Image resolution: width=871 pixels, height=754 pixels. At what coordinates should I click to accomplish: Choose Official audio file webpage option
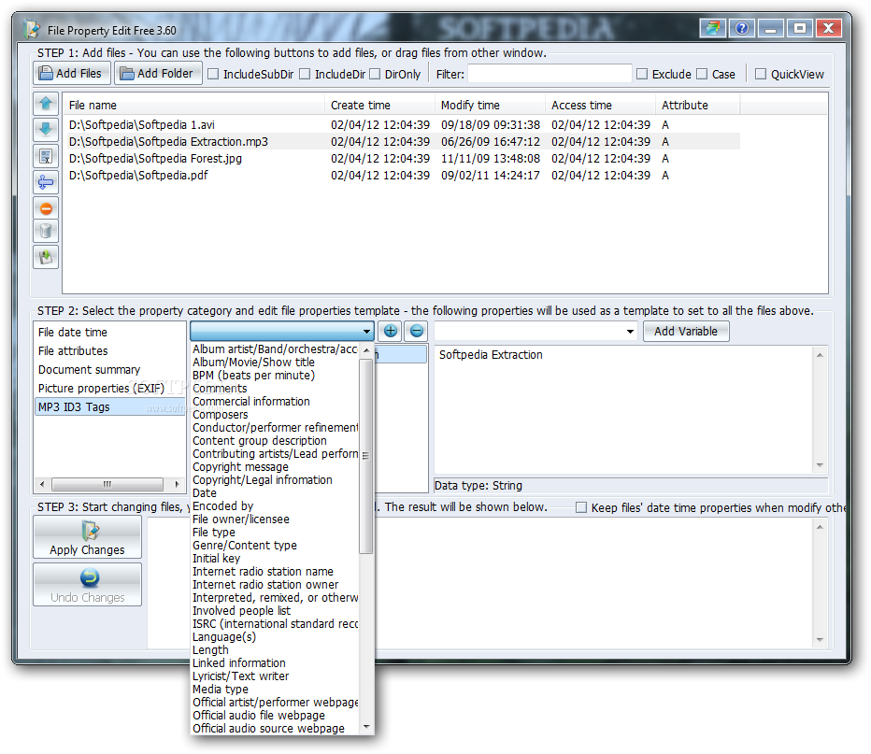pos(275,715)
